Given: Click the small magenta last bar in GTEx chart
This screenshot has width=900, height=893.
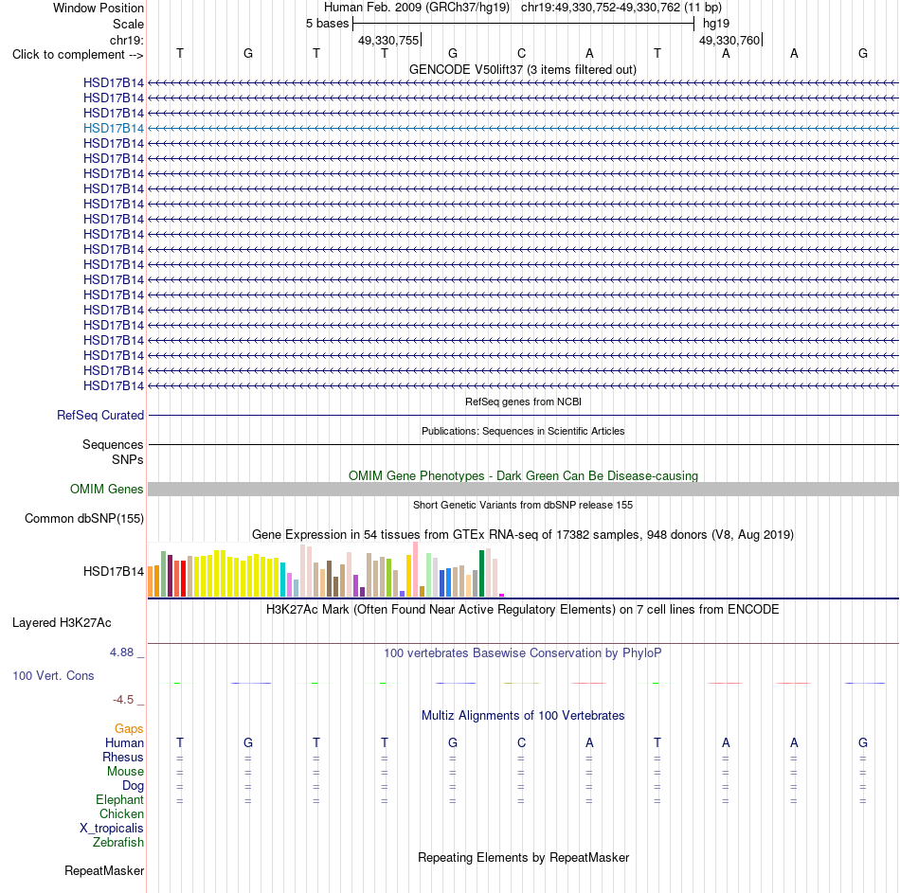Looking at the screenshot, I should pyautogui.click(x=502, y=595).
